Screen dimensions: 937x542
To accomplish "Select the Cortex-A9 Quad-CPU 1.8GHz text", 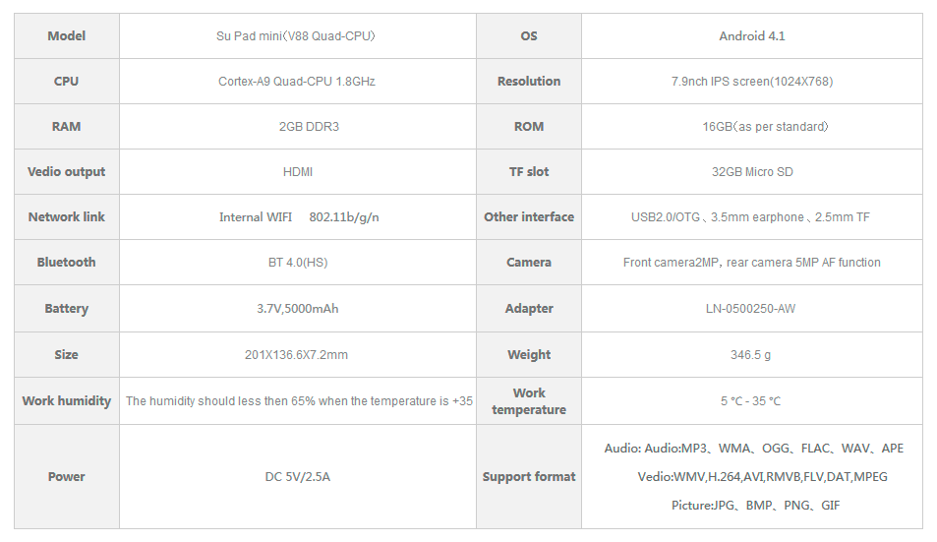I will point(297,82).
